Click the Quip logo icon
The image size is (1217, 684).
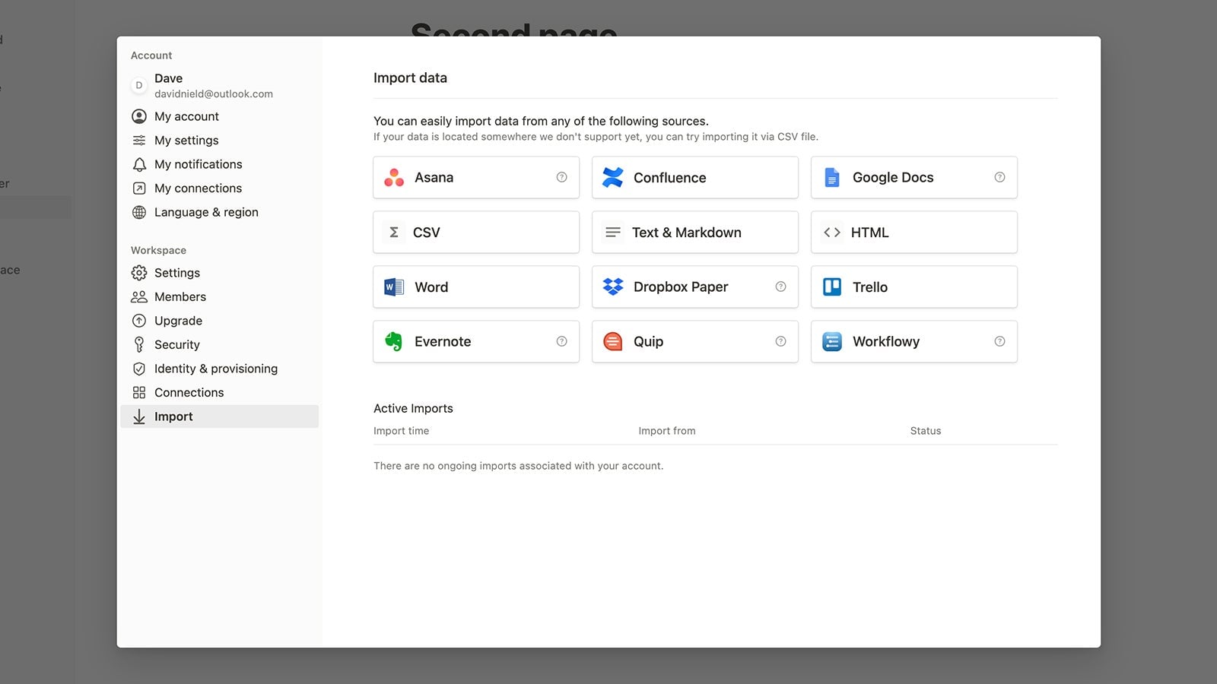click(x=613, y=342)
